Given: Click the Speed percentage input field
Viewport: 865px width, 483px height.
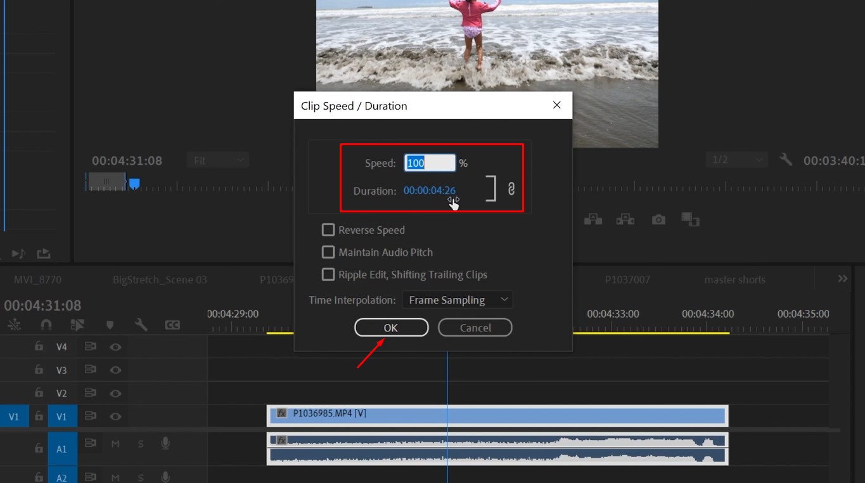Looking at the screenshot, I should [430, 163].
